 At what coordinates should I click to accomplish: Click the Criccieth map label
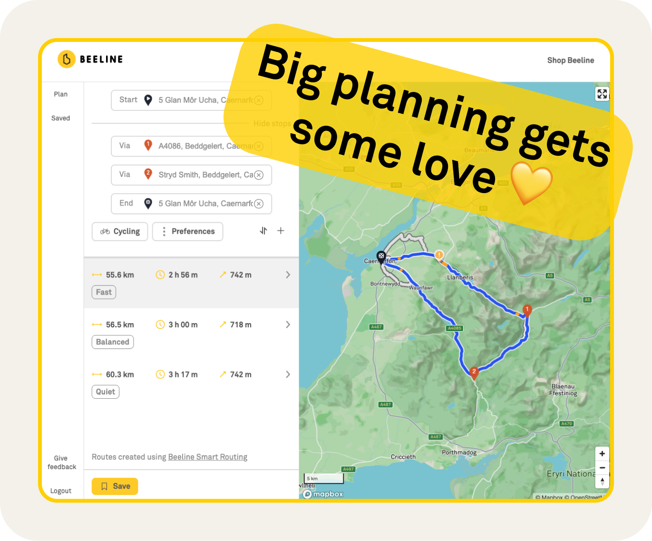(403, 457)
